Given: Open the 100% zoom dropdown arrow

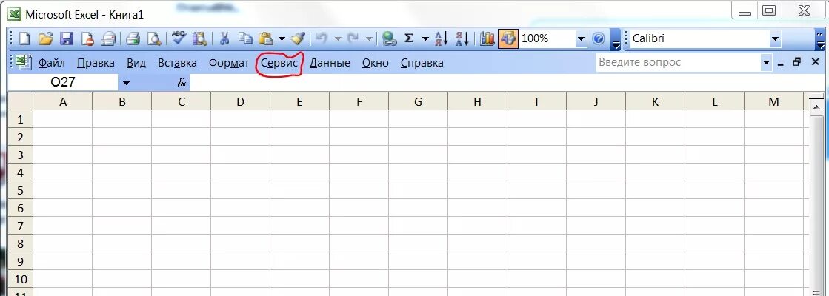Looking at the screenshot, I should [x=581, y=38].
